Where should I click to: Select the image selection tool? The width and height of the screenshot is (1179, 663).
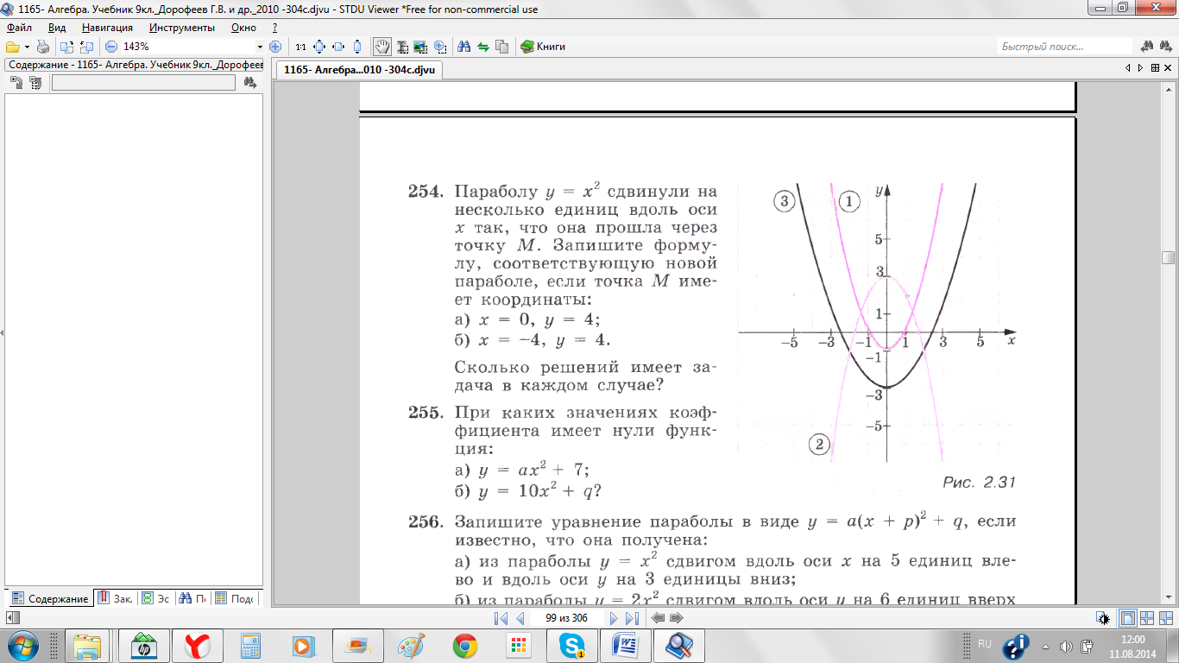point(421,47)
